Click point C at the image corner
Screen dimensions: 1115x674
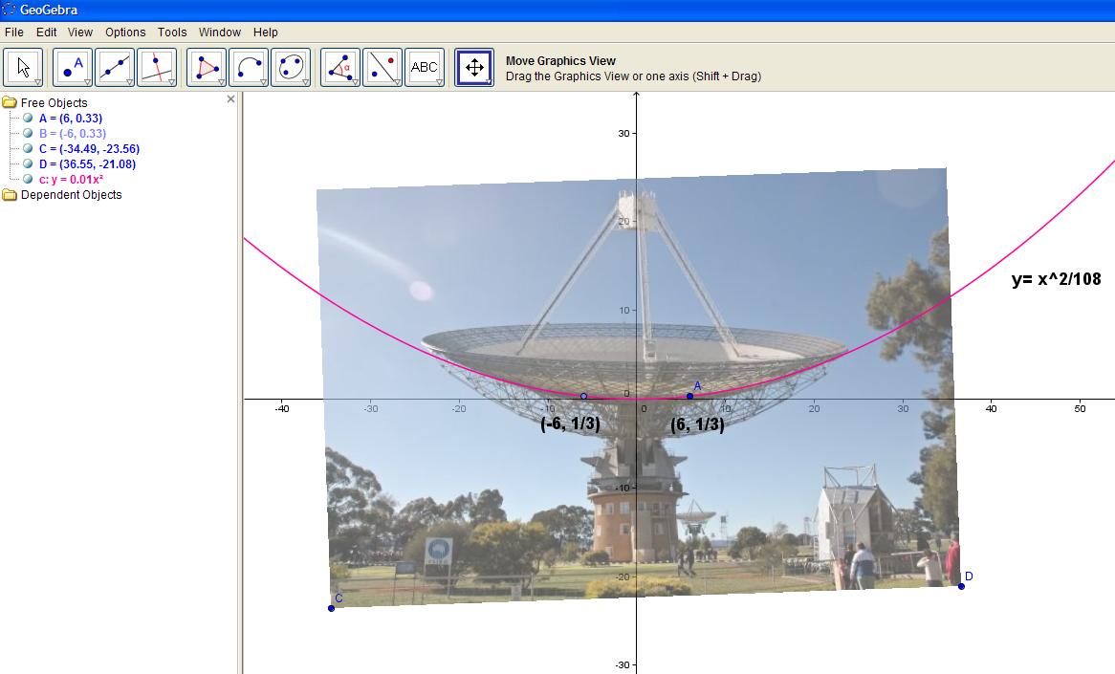click(332, 608)
